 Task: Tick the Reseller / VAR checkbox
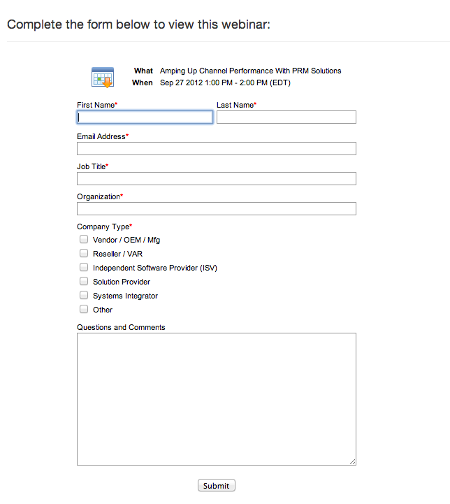click(84, 253)
